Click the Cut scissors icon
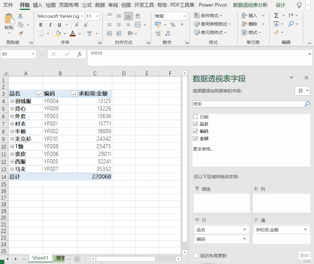This screenshot has height=264, width=314. [20, 16]
